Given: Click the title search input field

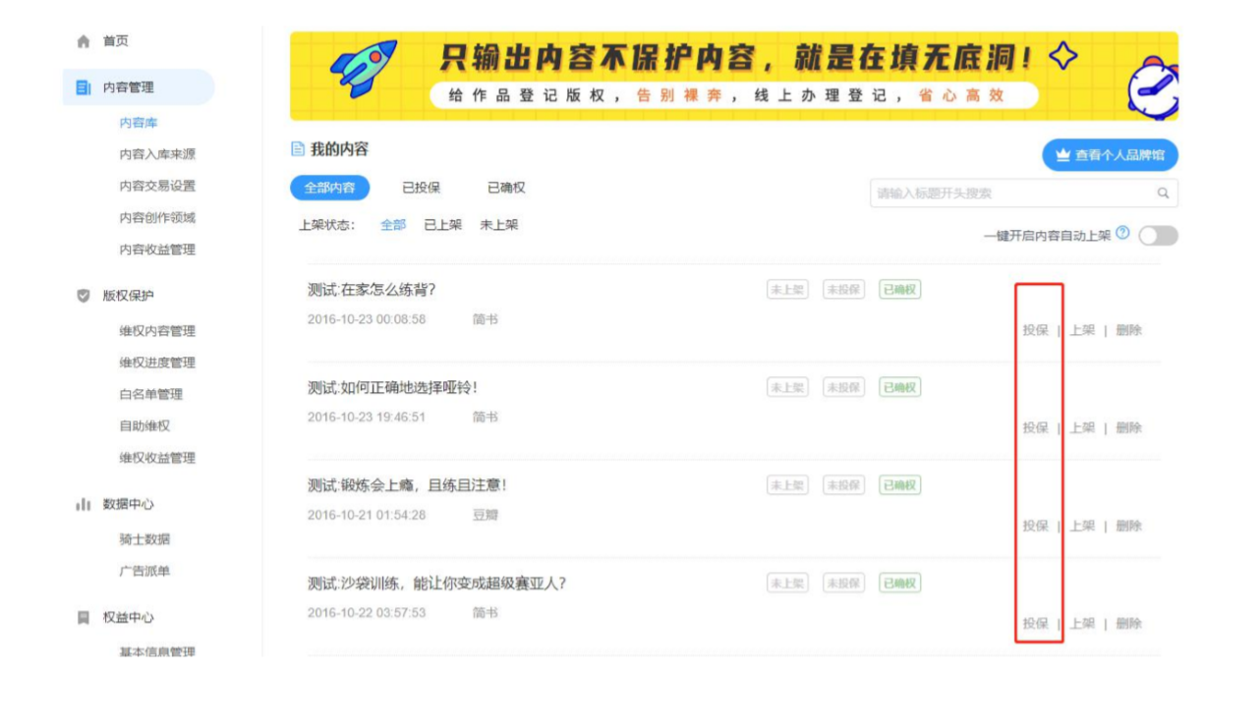Looking at the screenshot, I should pyautogui.click(x=1012, y=194).
